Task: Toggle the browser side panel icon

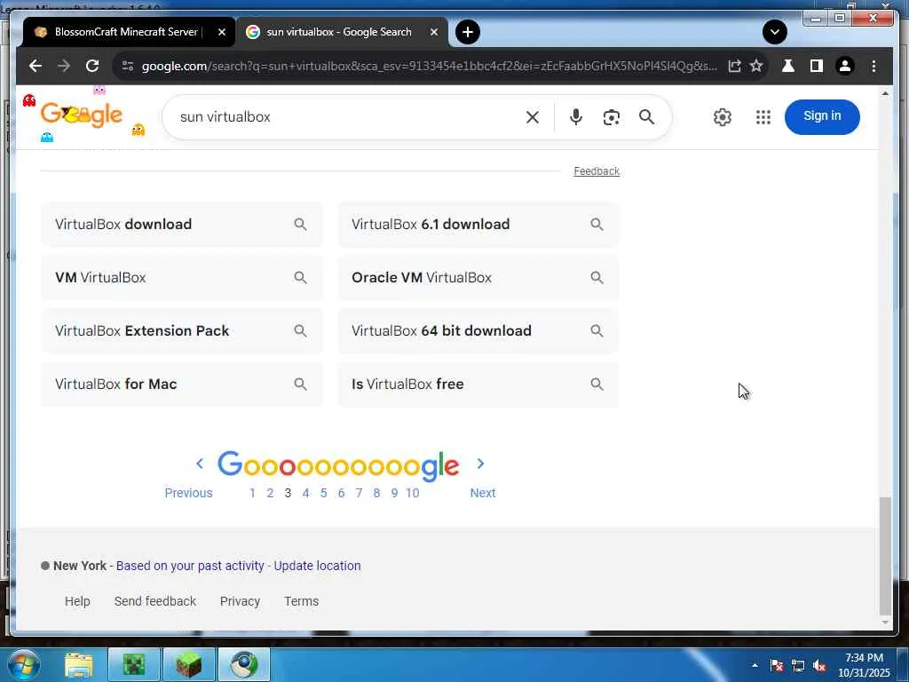Action: point(817,66)
